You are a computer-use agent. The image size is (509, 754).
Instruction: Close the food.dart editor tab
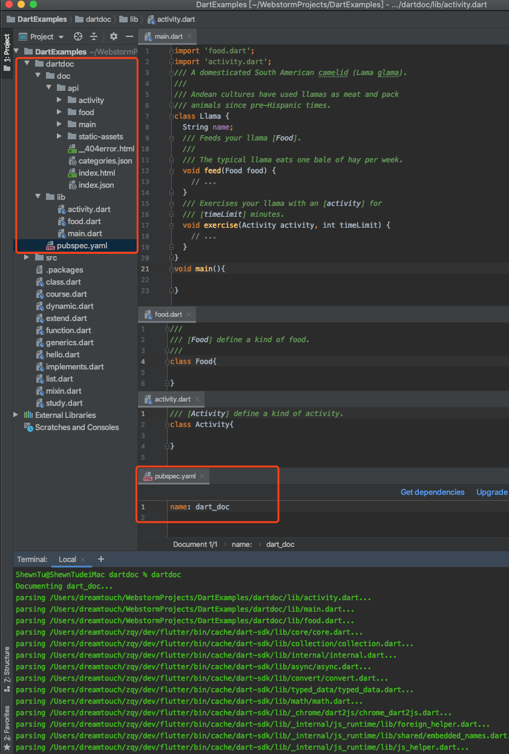click(188, 314)
